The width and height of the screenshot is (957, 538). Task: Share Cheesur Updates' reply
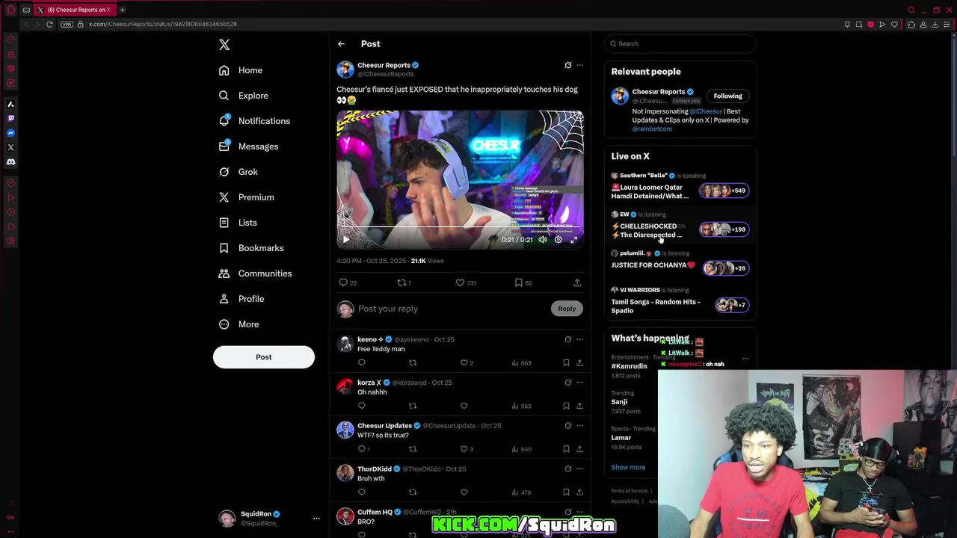point(579,449)
